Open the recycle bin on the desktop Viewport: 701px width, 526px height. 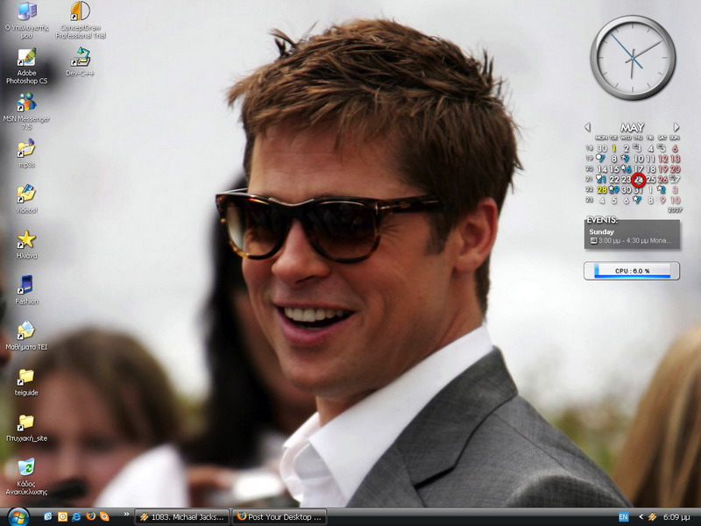26,467
